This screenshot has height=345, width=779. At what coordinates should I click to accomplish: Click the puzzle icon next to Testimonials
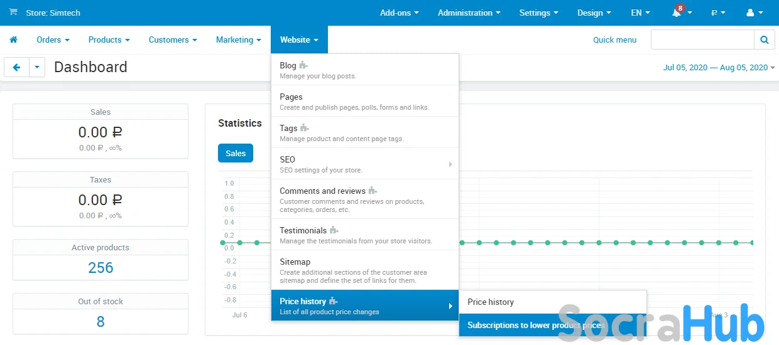tap(334, 230)
